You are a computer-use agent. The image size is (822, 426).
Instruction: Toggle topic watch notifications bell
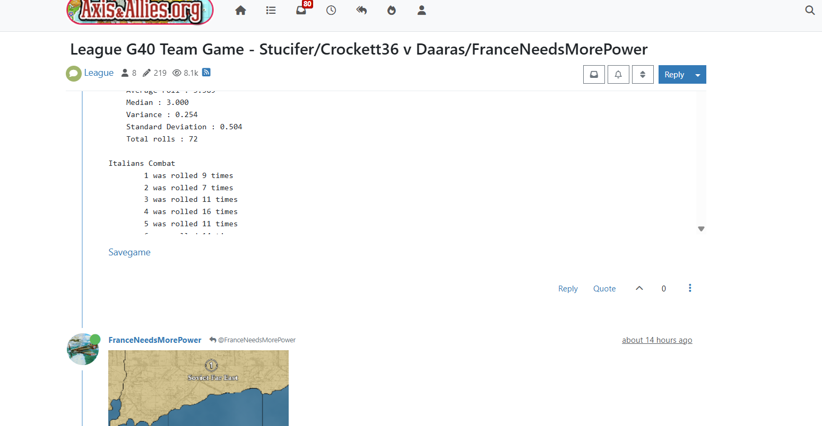point(618,75)
